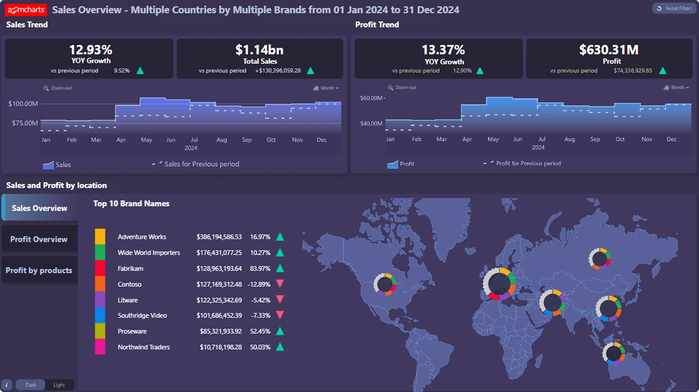The image size is (699, 392).
Task: Open Month dropdown on Sales Trend chart
Action: (326, 88)
